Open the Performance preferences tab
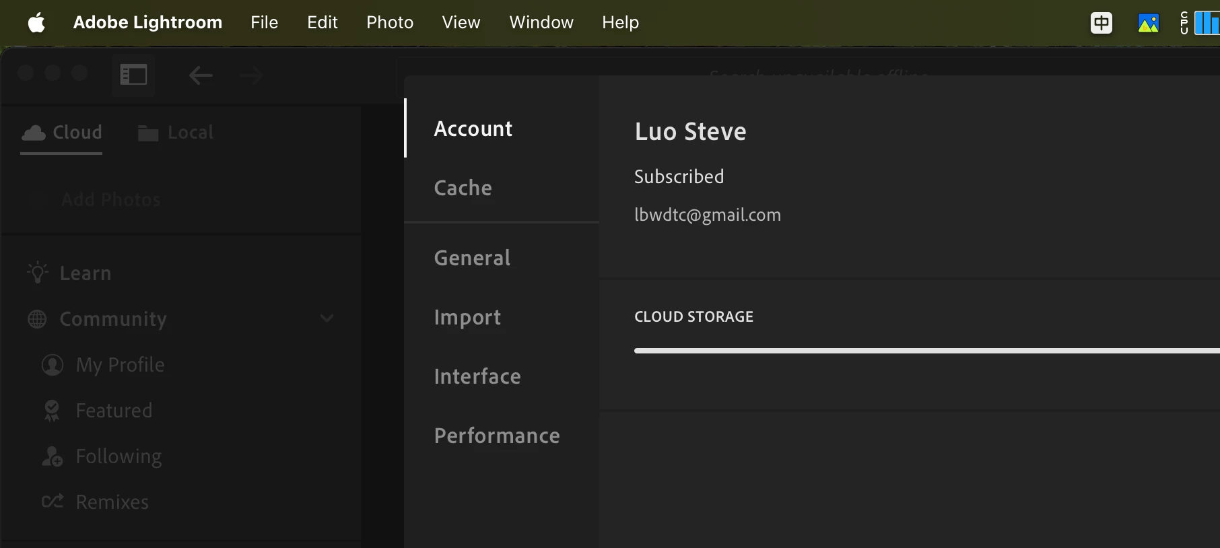1220x548 pixels. pyautogui.click(x=497, y=436)
